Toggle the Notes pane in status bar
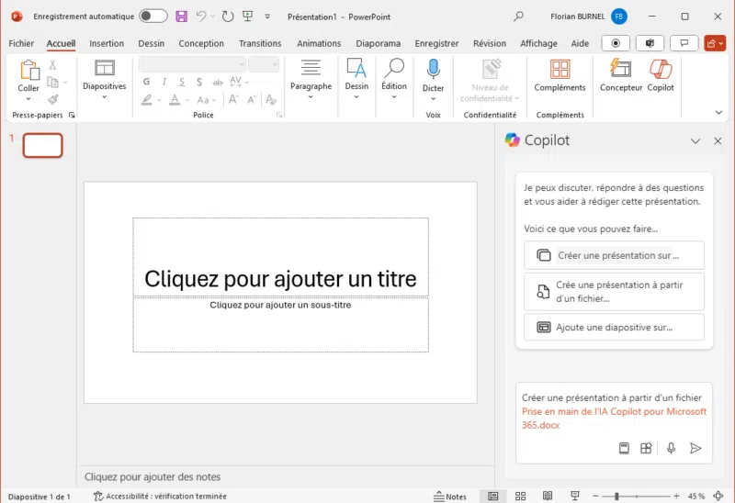 [x=450, y=497]
